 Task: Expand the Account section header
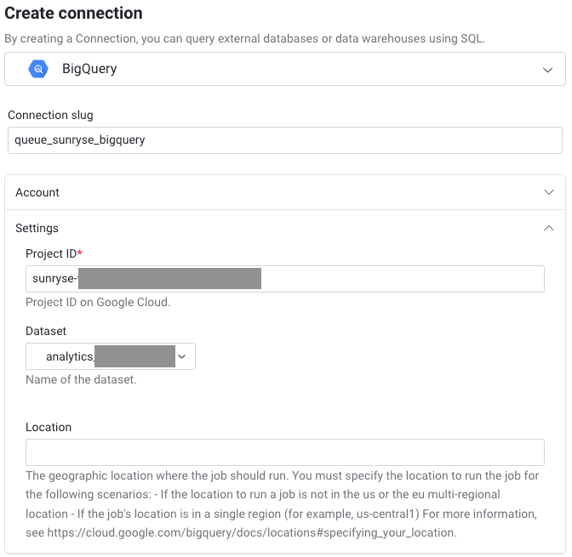click(x=285, y=192)
